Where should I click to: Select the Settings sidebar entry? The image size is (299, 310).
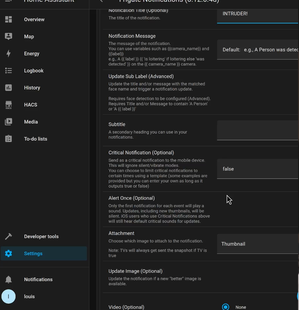(x=44, y=253)
